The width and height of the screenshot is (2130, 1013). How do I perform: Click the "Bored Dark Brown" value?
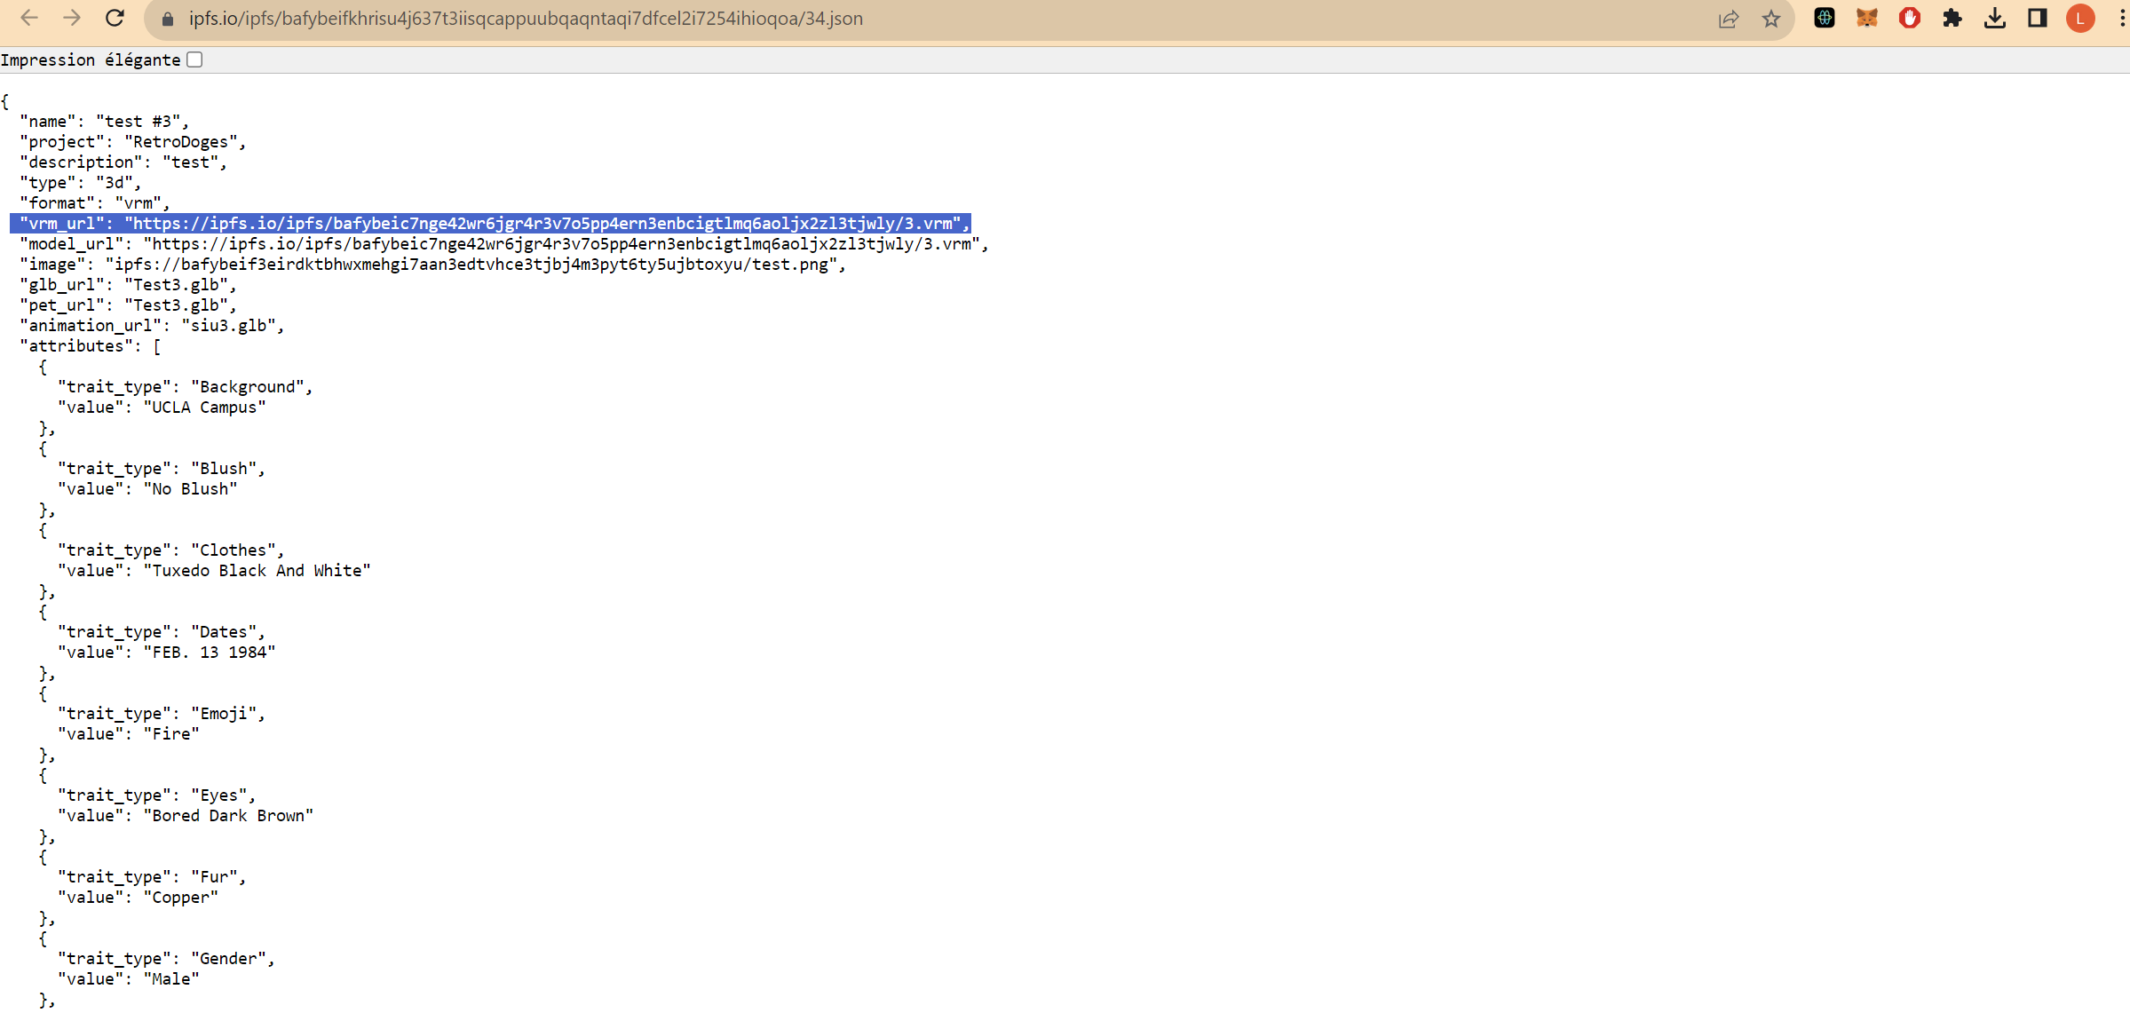click(228, 816)
